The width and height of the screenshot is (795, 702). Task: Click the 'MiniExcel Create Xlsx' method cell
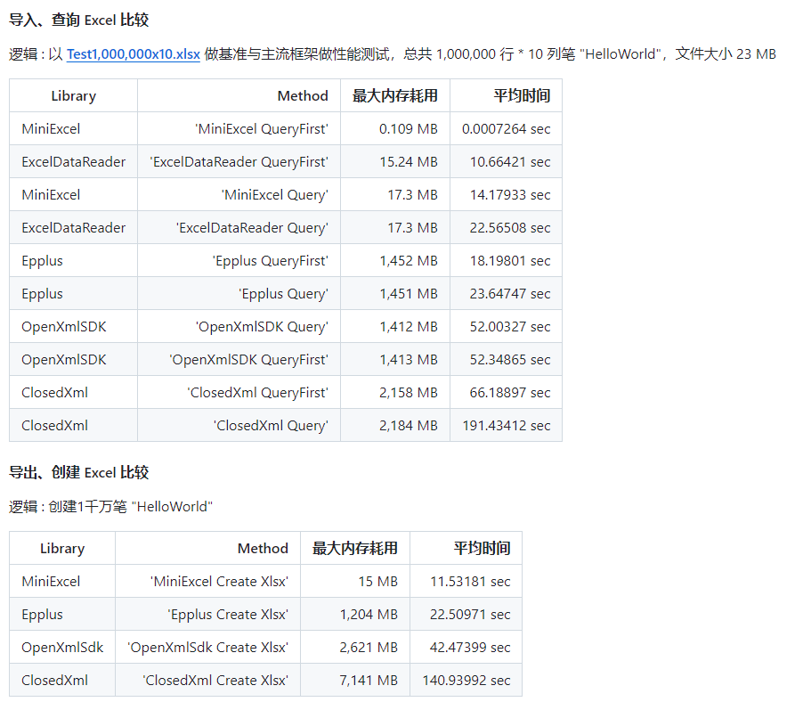coord(219,582)
